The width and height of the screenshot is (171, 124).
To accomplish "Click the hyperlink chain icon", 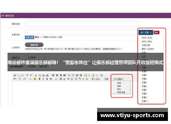I will (83, 79).
